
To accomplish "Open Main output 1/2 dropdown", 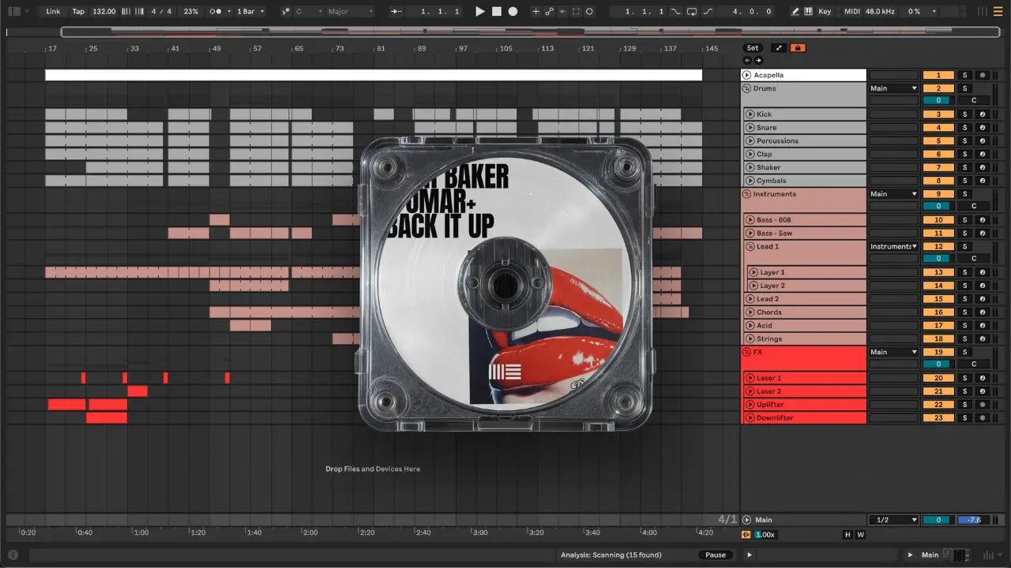I will (893, 520).
